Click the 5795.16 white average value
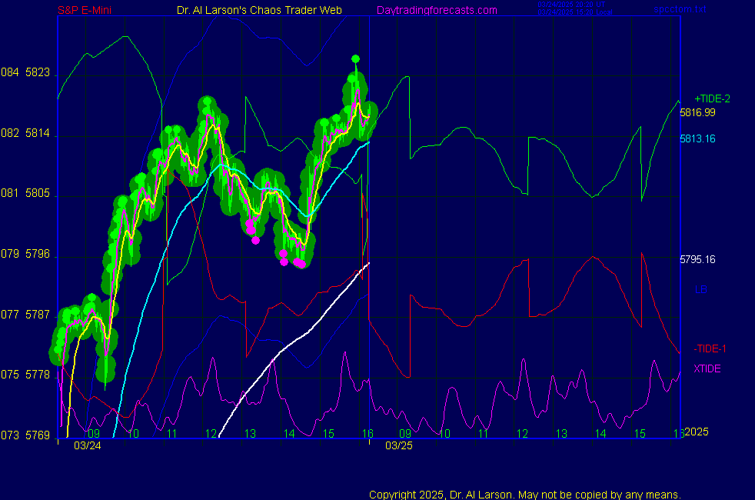 (697, 260)
